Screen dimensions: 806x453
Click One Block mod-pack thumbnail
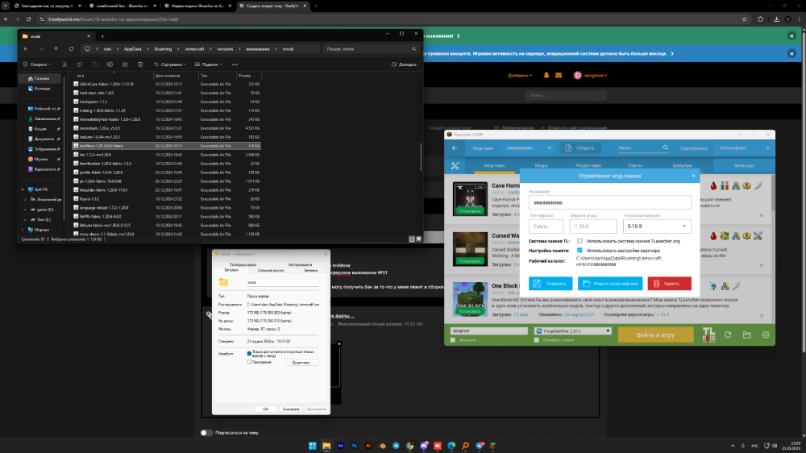click(470, 299)
